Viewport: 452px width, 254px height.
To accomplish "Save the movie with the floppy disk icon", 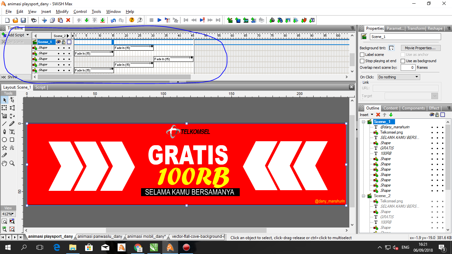I will (x=23, y=20).
